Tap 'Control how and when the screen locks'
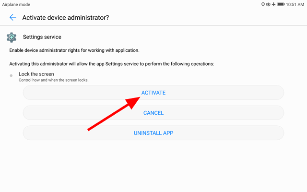This screenshot has width=307, height=192. [53, 80]
